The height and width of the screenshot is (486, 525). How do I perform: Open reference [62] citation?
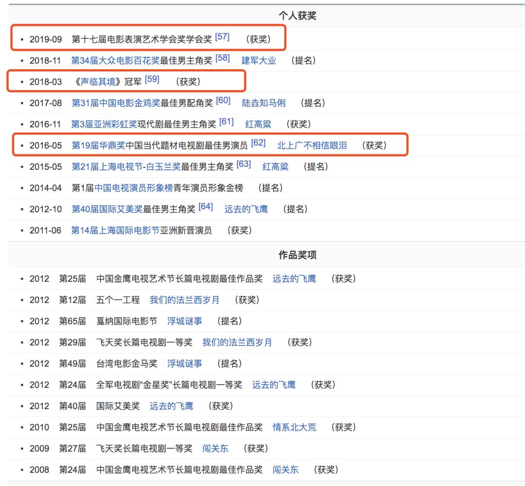tap(258, 143)
